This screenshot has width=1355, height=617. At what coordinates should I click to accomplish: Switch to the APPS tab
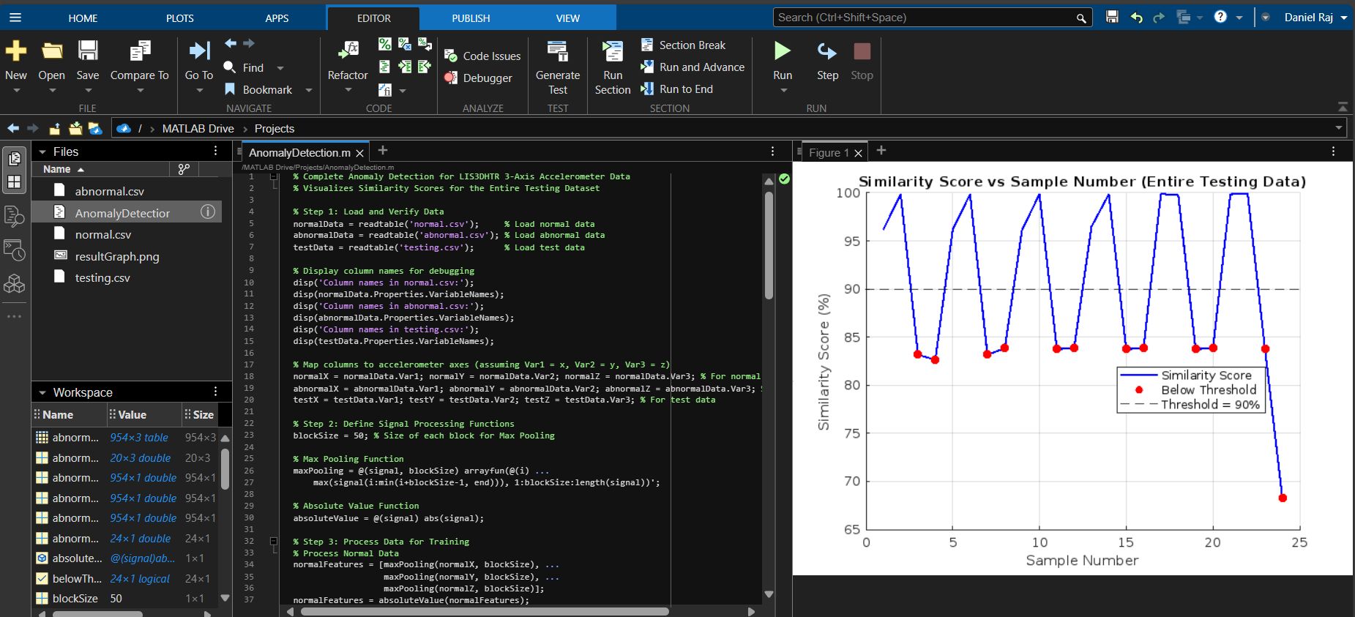tap(277, 18)
